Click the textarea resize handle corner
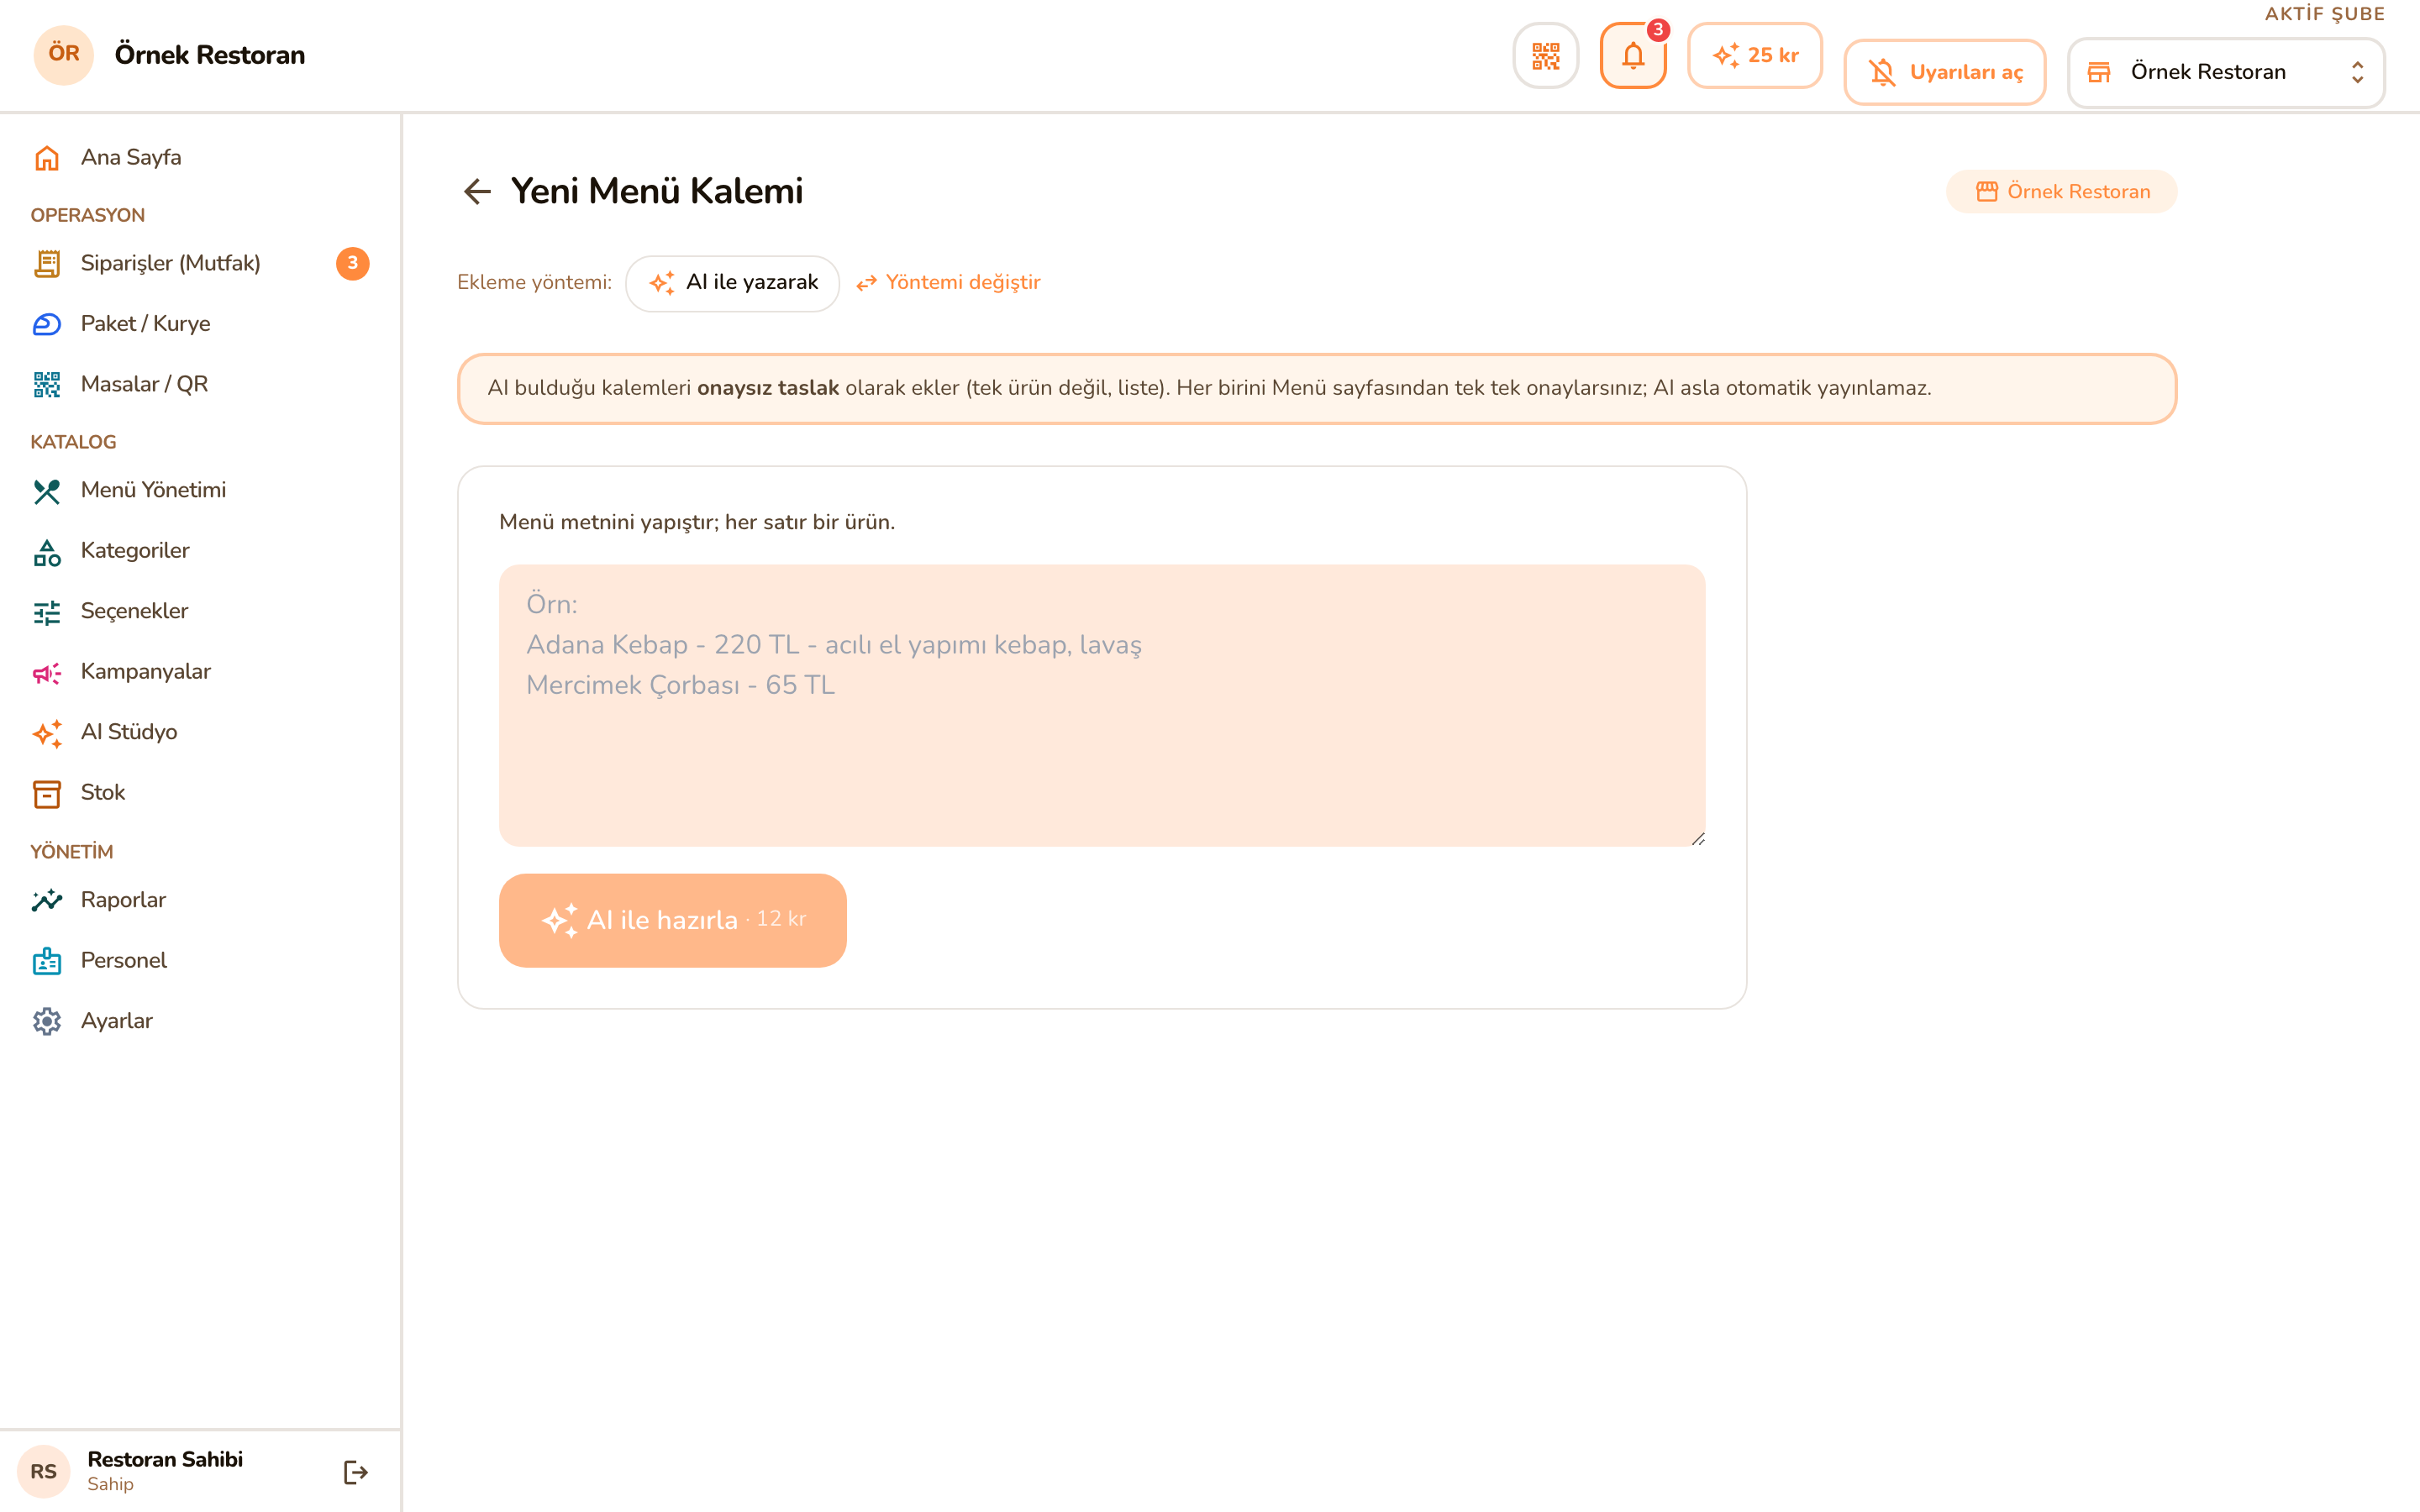 pyautogui.click(x=1697, y=838)
